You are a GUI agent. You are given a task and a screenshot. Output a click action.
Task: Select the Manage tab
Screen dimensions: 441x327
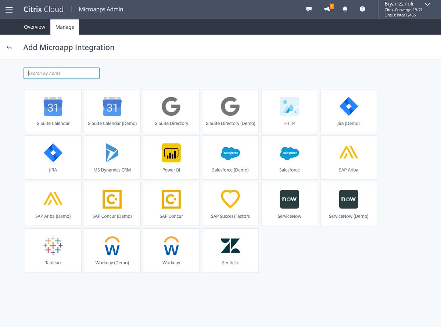tap(65, 27)
